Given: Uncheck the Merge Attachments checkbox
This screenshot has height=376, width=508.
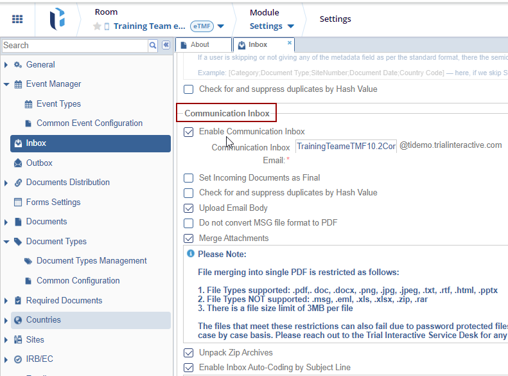Looking at the screenshot, I should tap(189, 238).
